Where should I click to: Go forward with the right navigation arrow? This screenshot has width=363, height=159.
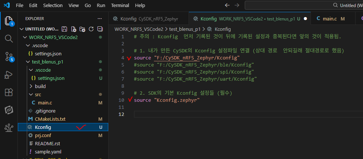pyautogui.click(x=237, y=5)
